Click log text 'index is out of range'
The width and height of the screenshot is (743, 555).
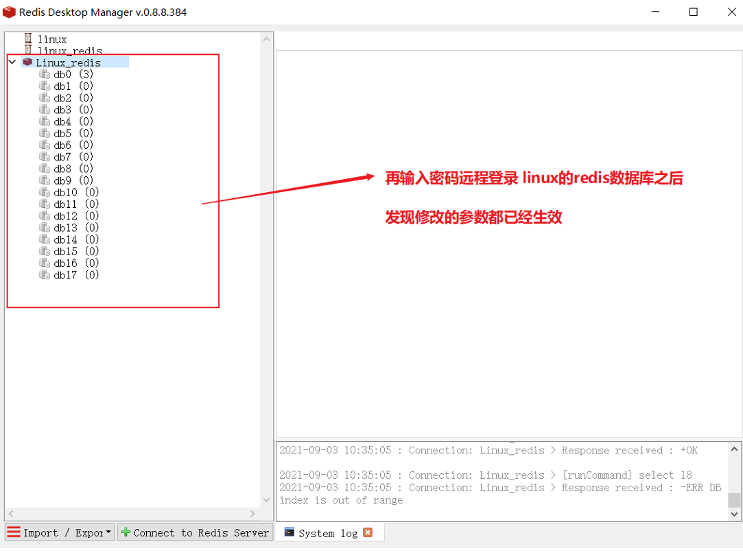[341, 501]
